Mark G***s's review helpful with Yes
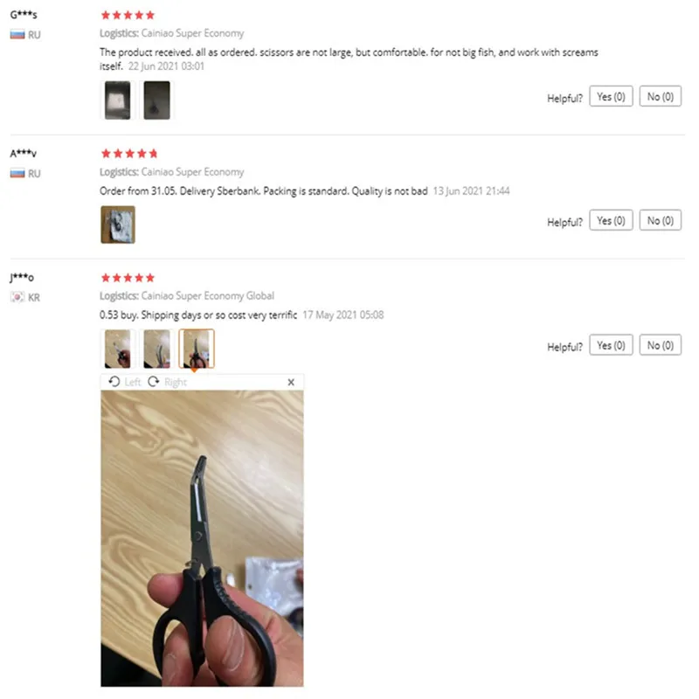699x699 pixels. (611, 96)
